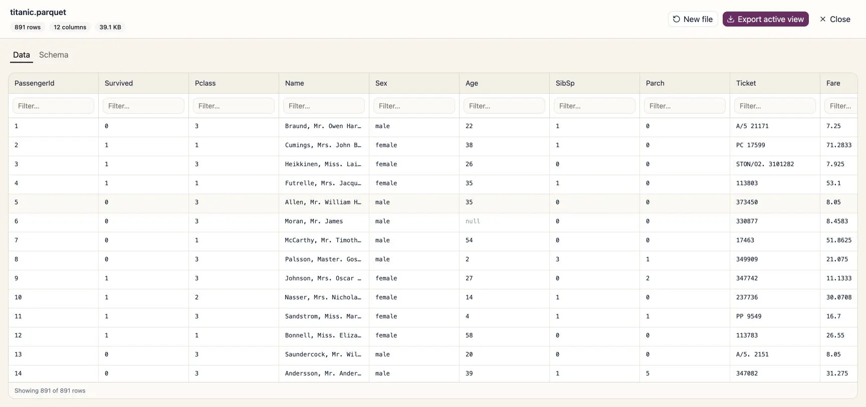Screen dimensions: 866x407
Task: Select the Saundercock, Mr. cell
Action: [x=324, y=354]
